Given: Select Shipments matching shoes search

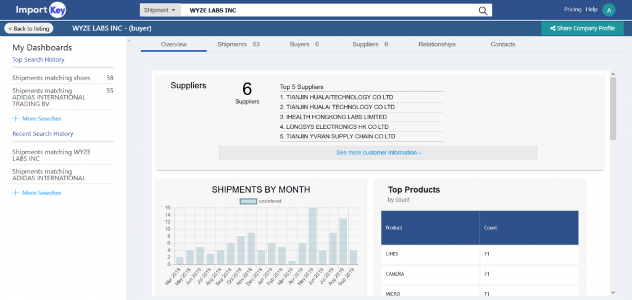Looking at the screenshot, I should 63,78.
